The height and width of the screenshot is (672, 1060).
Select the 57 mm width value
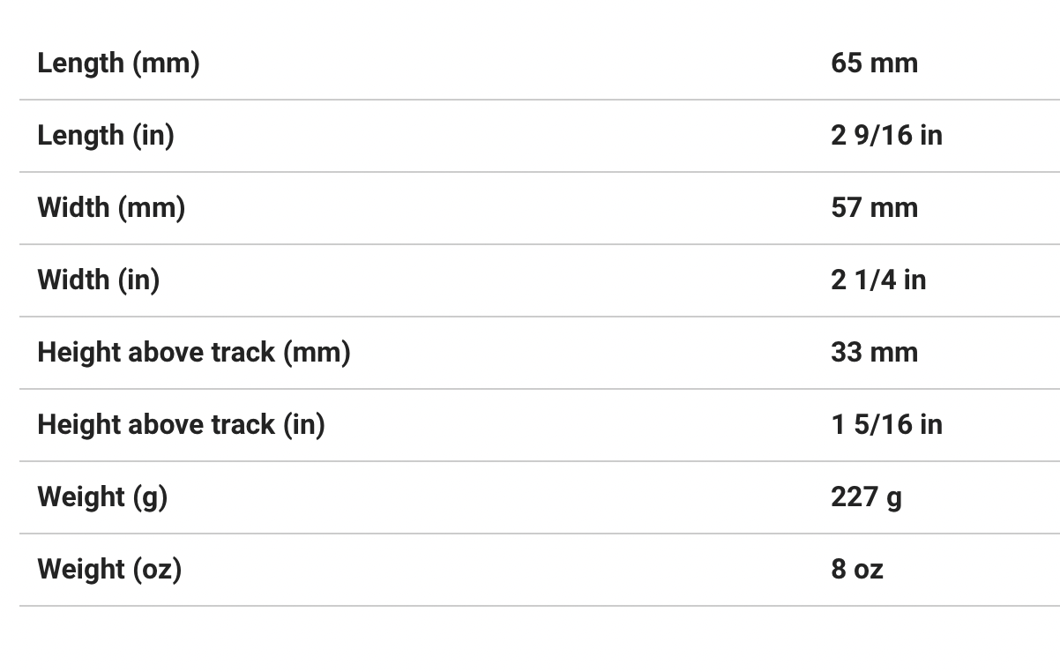tap(874, 208)
